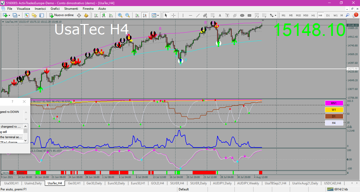Switch chart to bar chart icon
This screenshot has height=192, width=360.
point(96,15)
